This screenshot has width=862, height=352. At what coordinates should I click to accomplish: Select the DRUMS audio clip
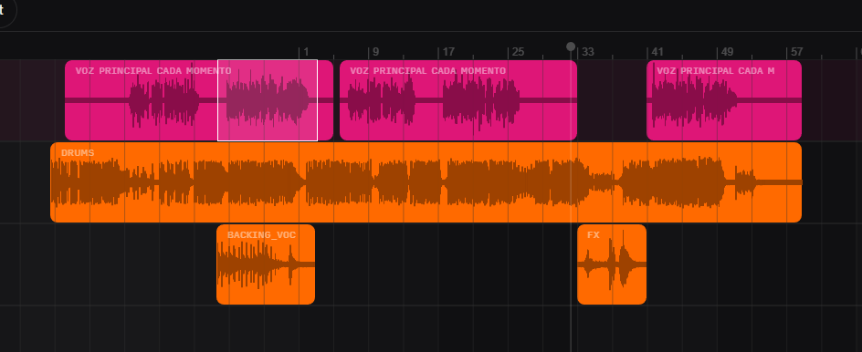point(426,182)
